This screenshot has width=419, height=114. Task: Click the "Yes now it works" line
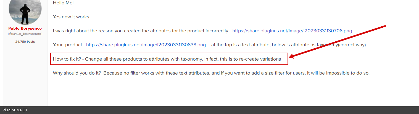pyautogui.click(x=71, y=17)
